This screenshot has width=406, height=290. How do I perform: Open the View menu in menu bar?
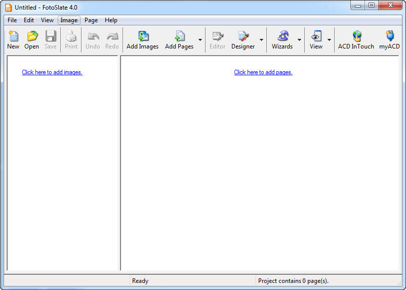tap(47, 20)
